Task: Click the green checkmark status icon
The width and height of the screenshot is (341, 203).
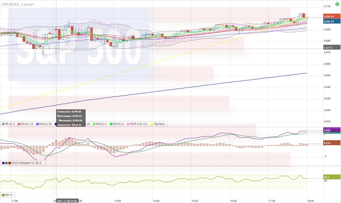Action: click(x=337, y=3)
